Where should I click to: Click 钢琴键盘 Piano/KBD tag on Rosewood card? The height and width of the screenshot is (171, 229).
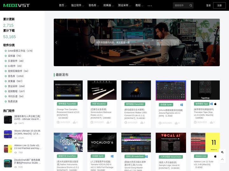pyautogui.click(x=67, y=104)
